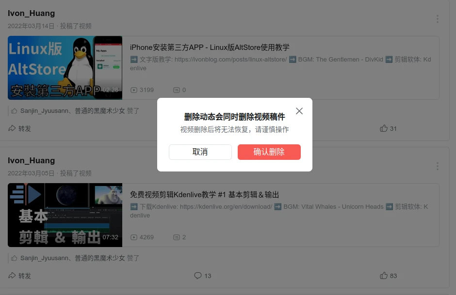Close the delete confirmation dialog with X
This screenshot has height=295, width=456.
(x=299, y=111)
